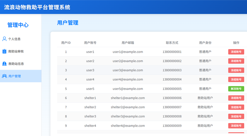Click the 流浪动物救助平台管理系统 header title
This screenshot has height=136, width=247.
pyautogui.click(x=37, y=7)
